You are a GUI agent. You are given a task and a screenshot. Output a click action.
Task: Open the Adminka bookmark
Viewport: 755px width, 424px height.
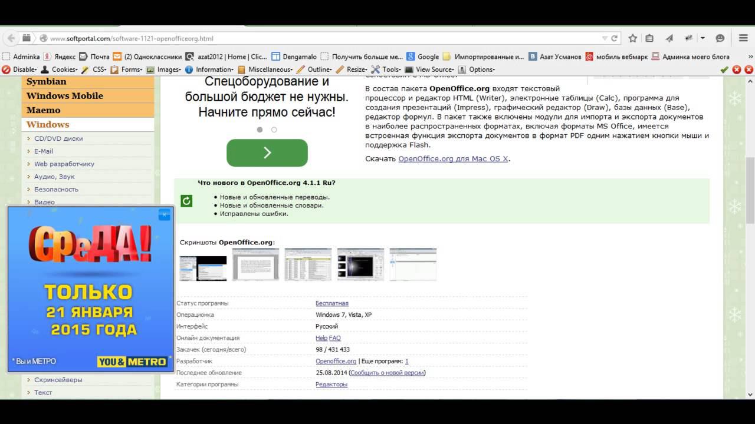point(21,57)
